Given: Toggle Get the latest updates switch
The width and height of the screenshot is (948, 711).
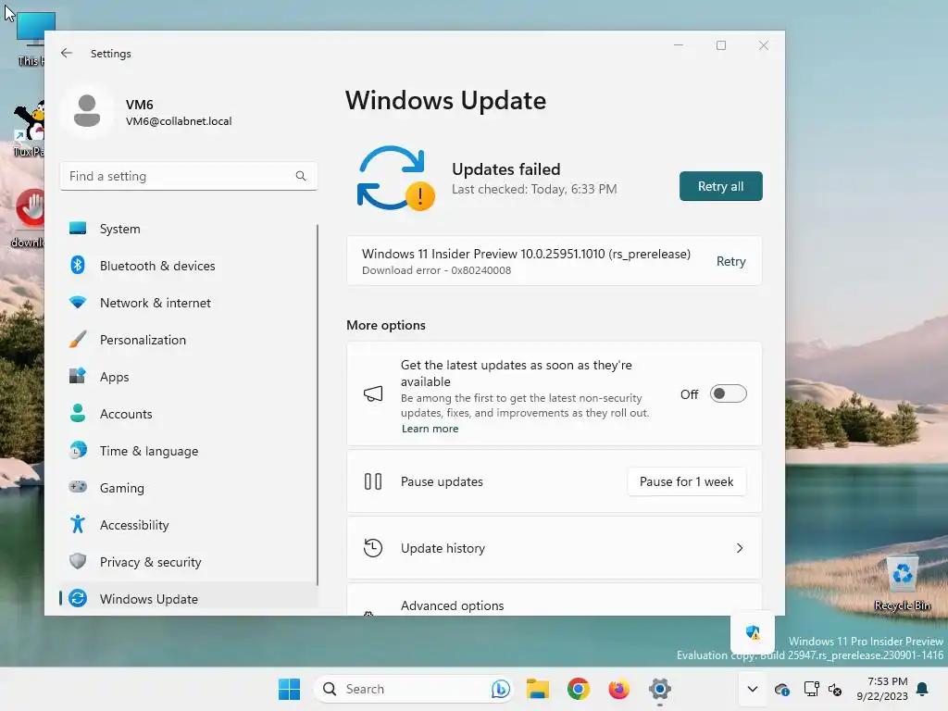Looking at the screenshot, I should click(728, 393).
